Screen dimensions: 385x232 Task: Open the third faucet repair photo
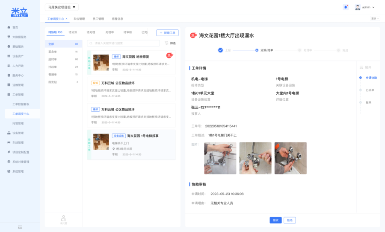pos(290,158)
